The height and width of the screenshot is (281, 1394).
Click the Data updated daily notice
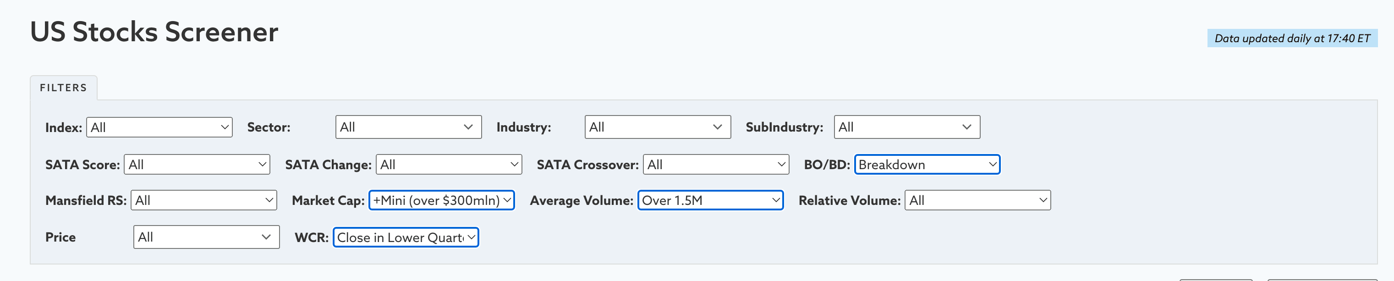pos(1292,39)
